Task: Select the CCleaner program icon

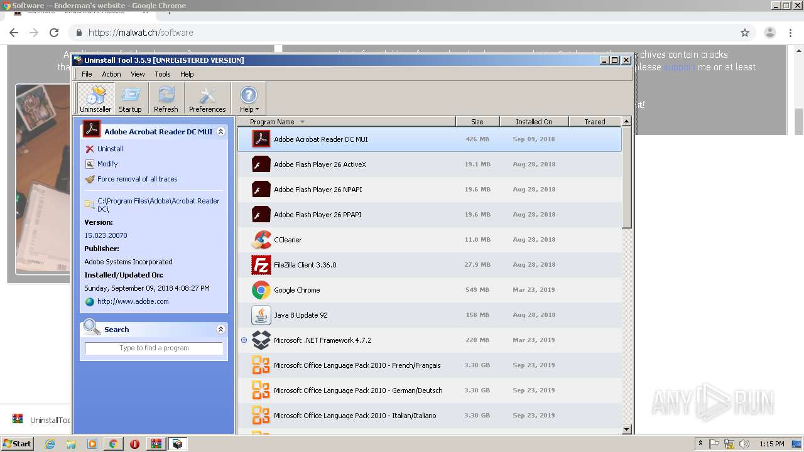Action: click(x=261, y=239)
